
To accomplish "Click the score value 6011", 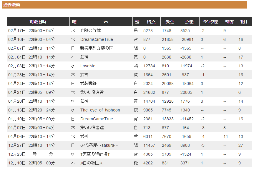I will [148, 136].
